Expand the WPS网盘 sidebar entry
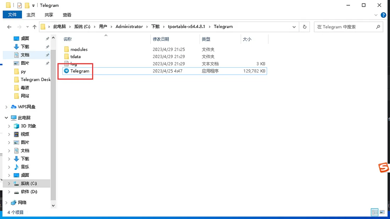The height and width of the screenshot is (219, 390). [6, 106]
